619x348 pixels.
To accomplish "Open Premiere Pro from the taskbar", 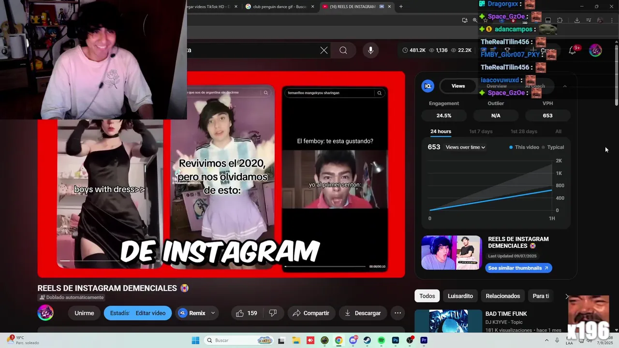I will coord(424,340).
